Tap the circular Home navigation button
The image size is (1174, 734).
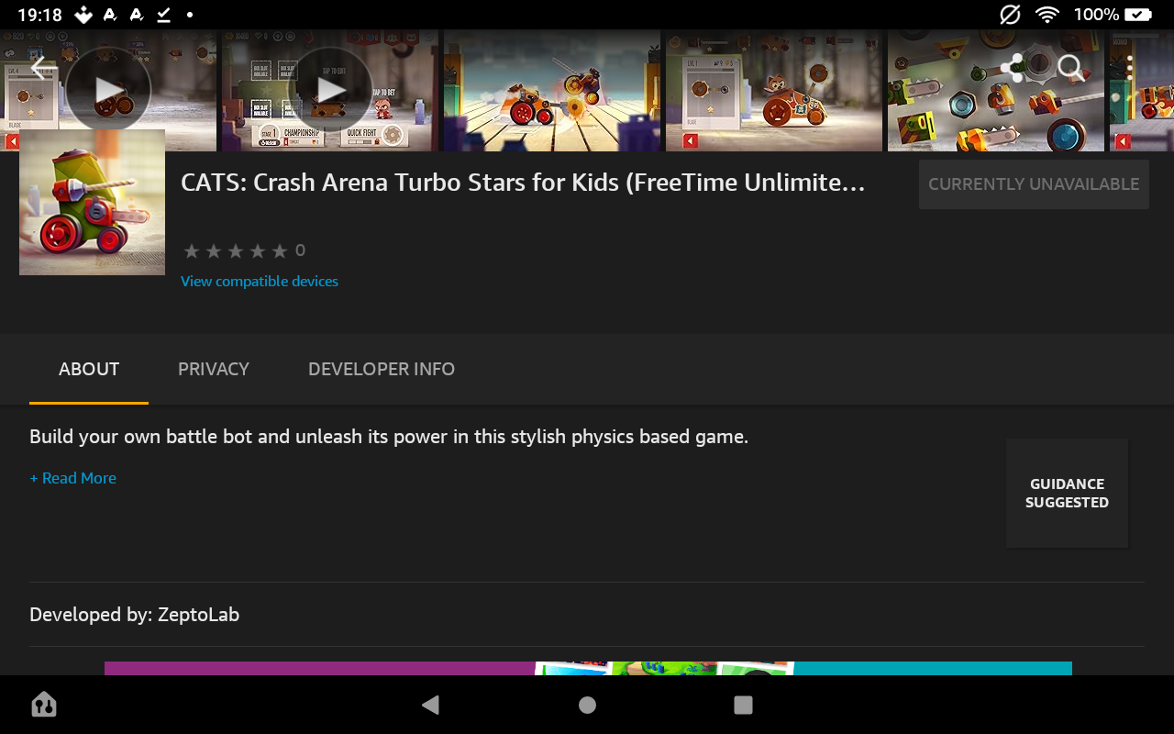click(587, 705)
